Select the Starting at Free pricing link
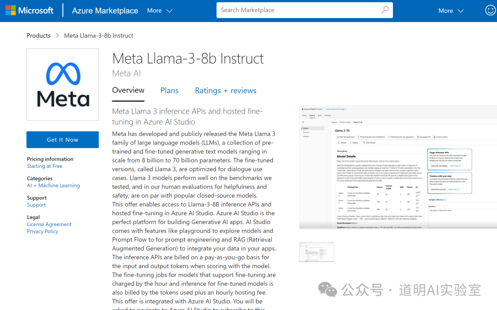The image size is (497, 310). pos(45,166)
